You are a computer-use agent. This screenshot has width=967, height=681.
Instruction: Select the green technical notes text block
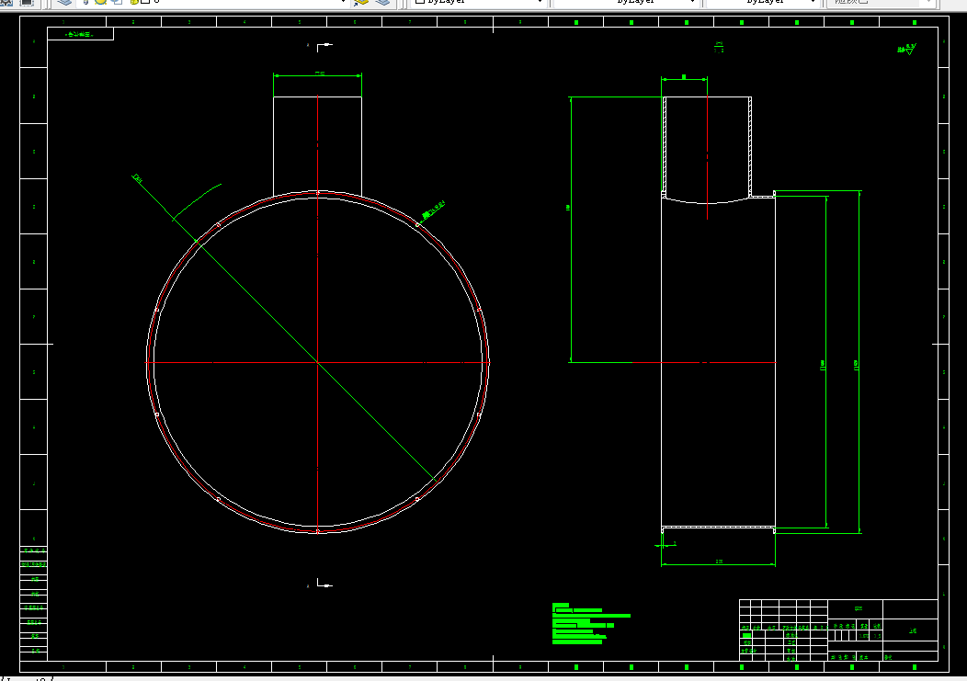pos(591,624)
